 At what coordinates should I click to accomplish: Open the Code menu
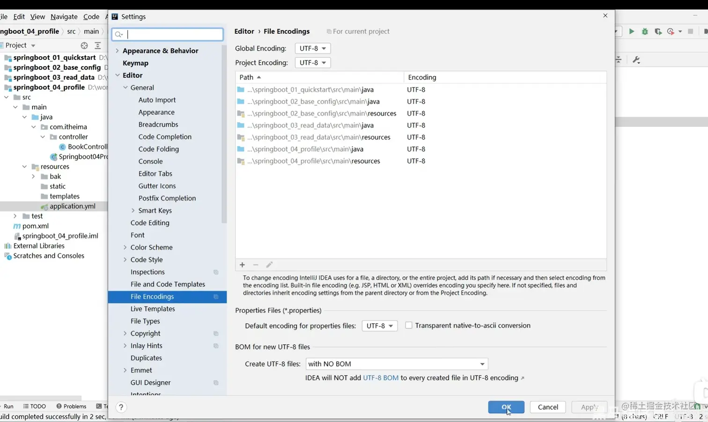[91, 16]
